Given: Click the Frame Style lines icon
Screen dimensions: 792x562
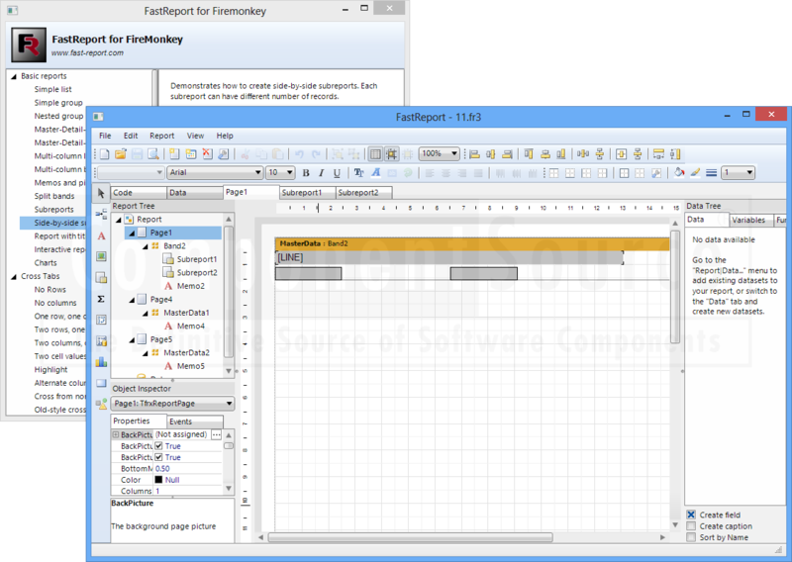Looking at the screenshot, I should click(x=711, y=173).
